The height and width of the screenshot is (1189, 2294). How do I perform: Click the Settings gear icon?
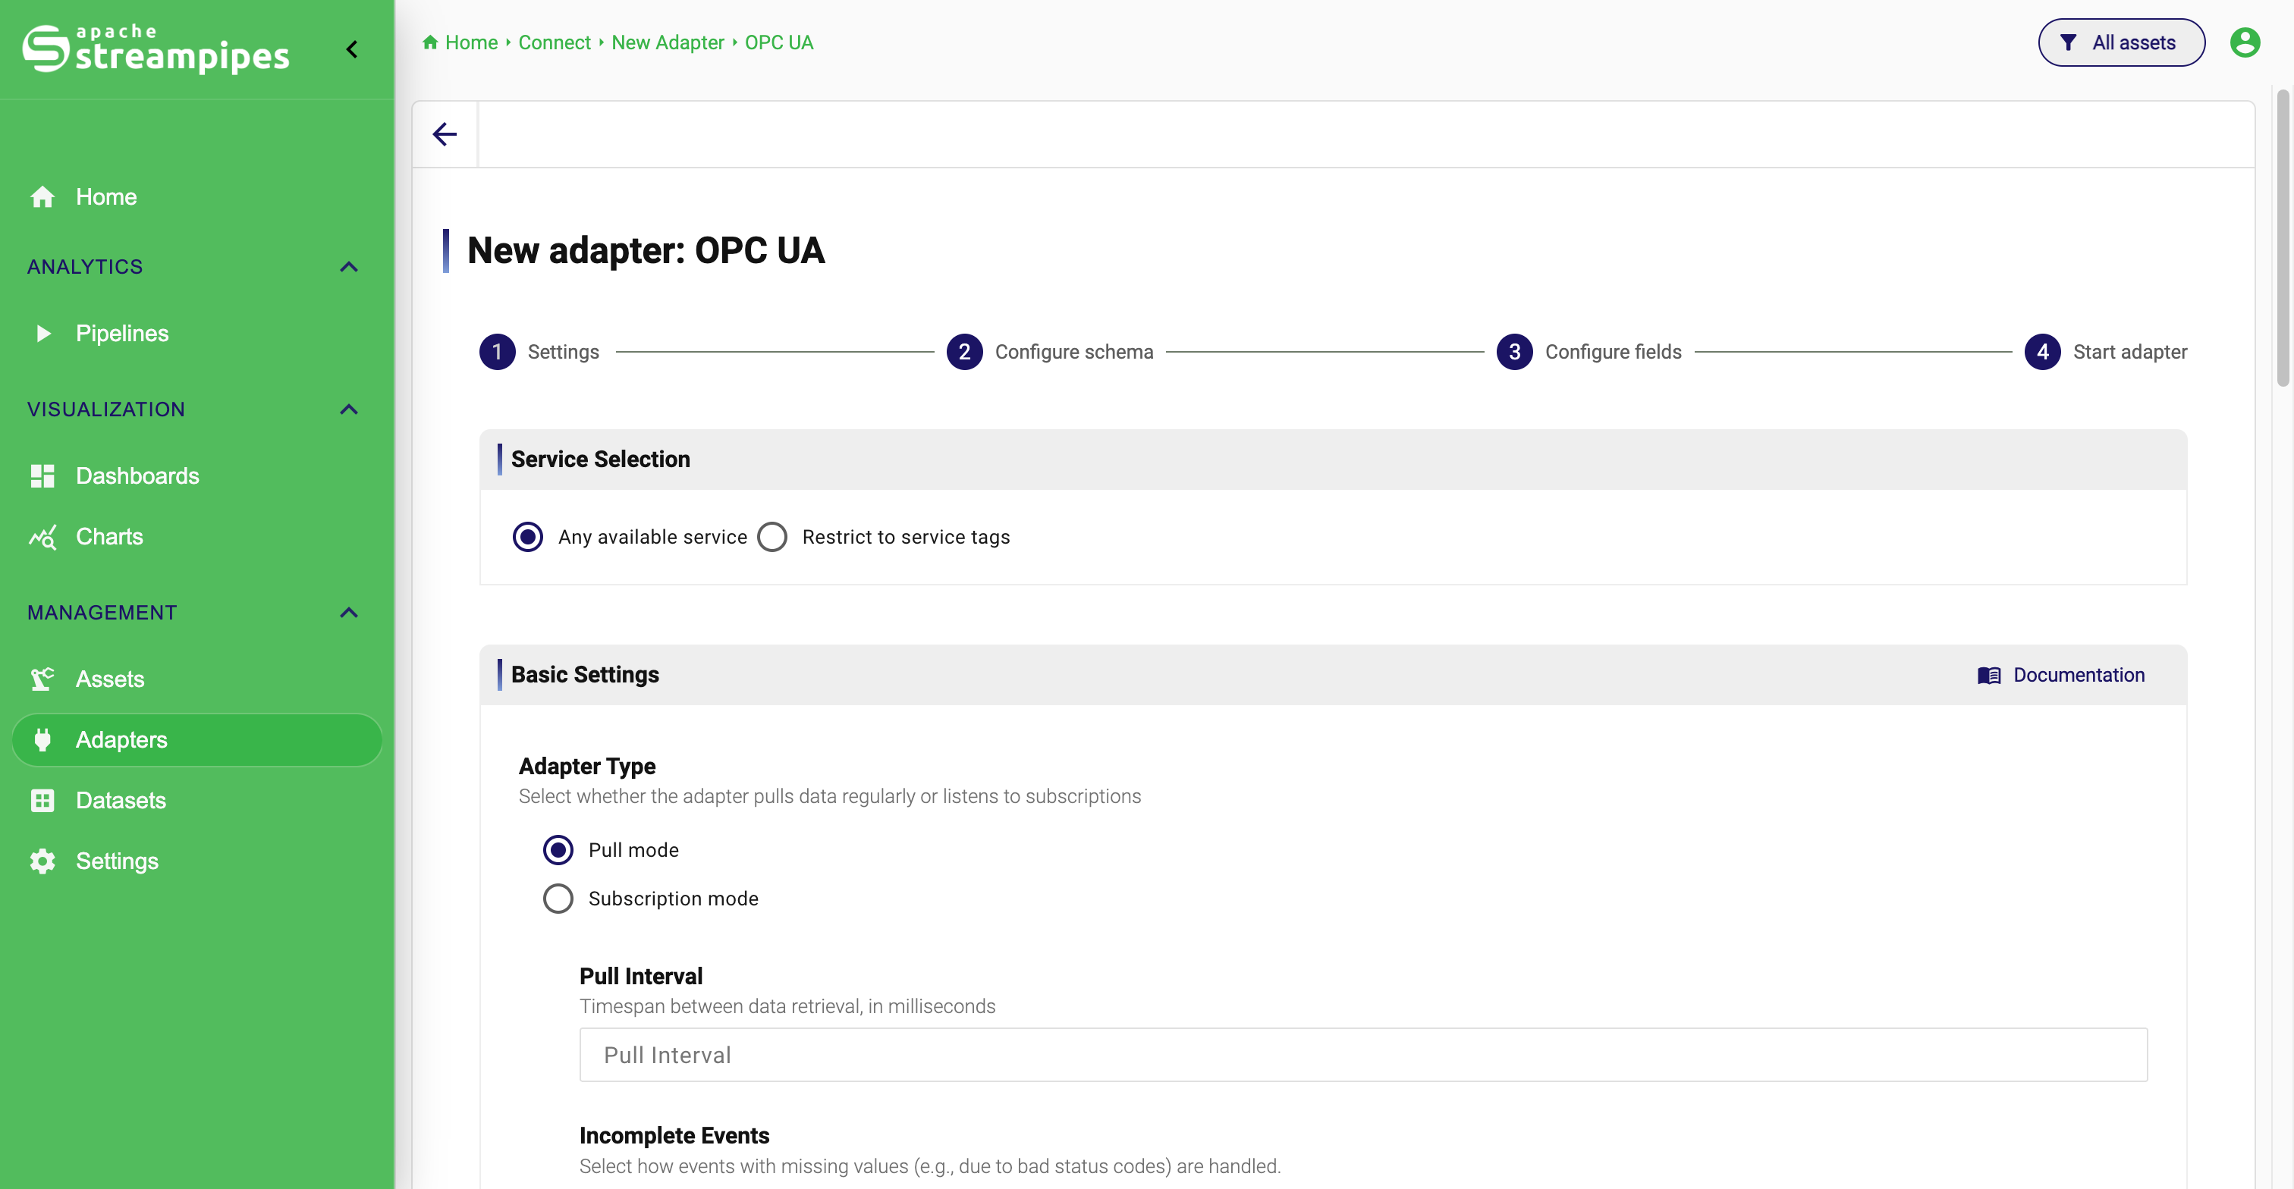[x=42, y=861]
